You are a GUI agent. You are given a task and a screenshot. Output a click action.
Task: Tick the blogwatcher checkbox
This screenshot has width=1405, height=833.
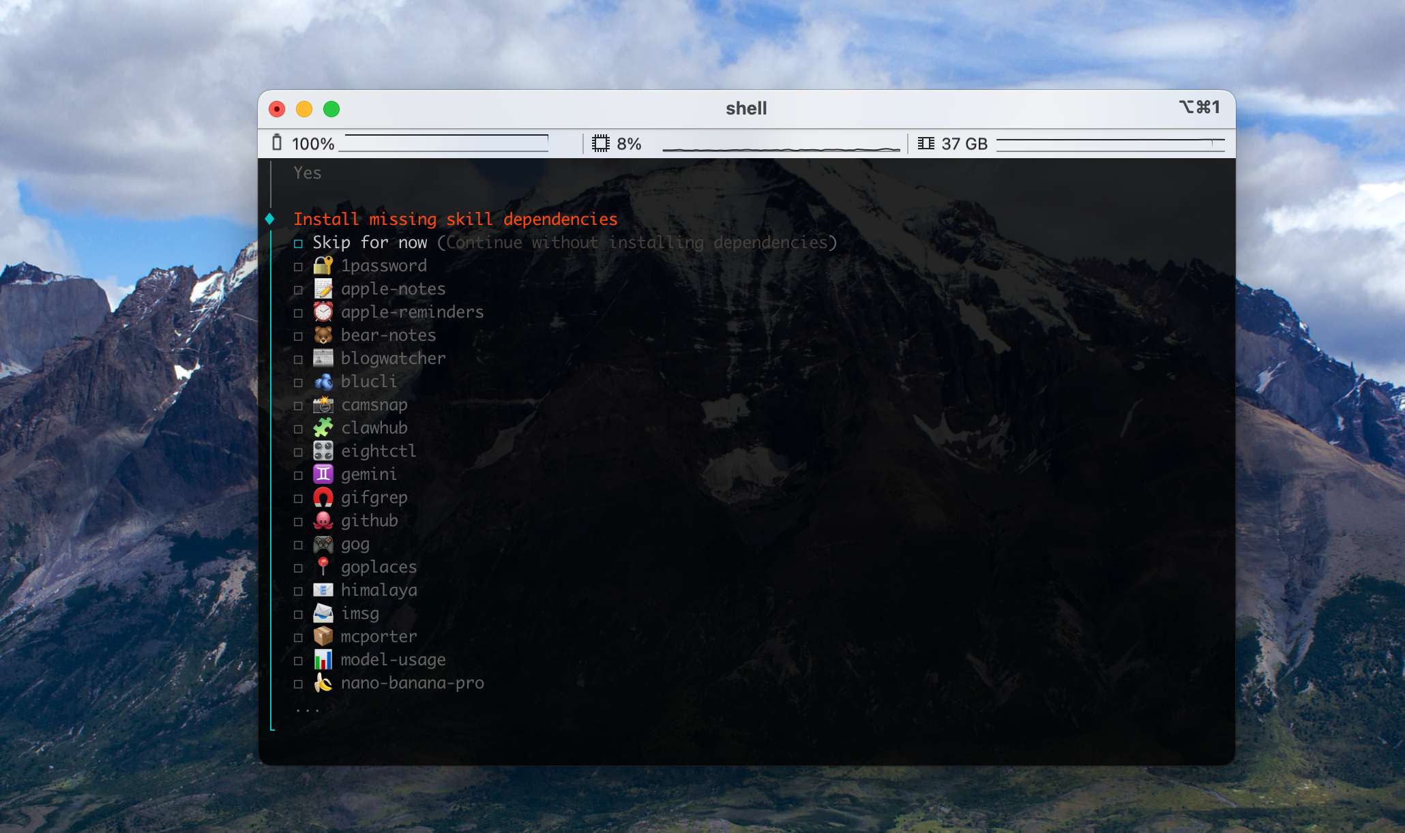[298, 359]
